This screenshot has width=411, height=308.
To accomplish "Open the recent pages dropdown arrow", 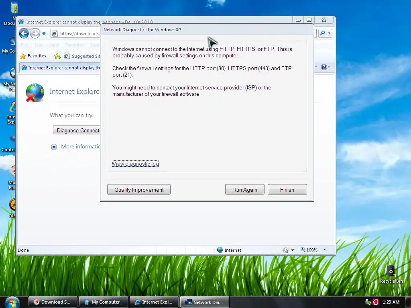I will pos(44,34).
